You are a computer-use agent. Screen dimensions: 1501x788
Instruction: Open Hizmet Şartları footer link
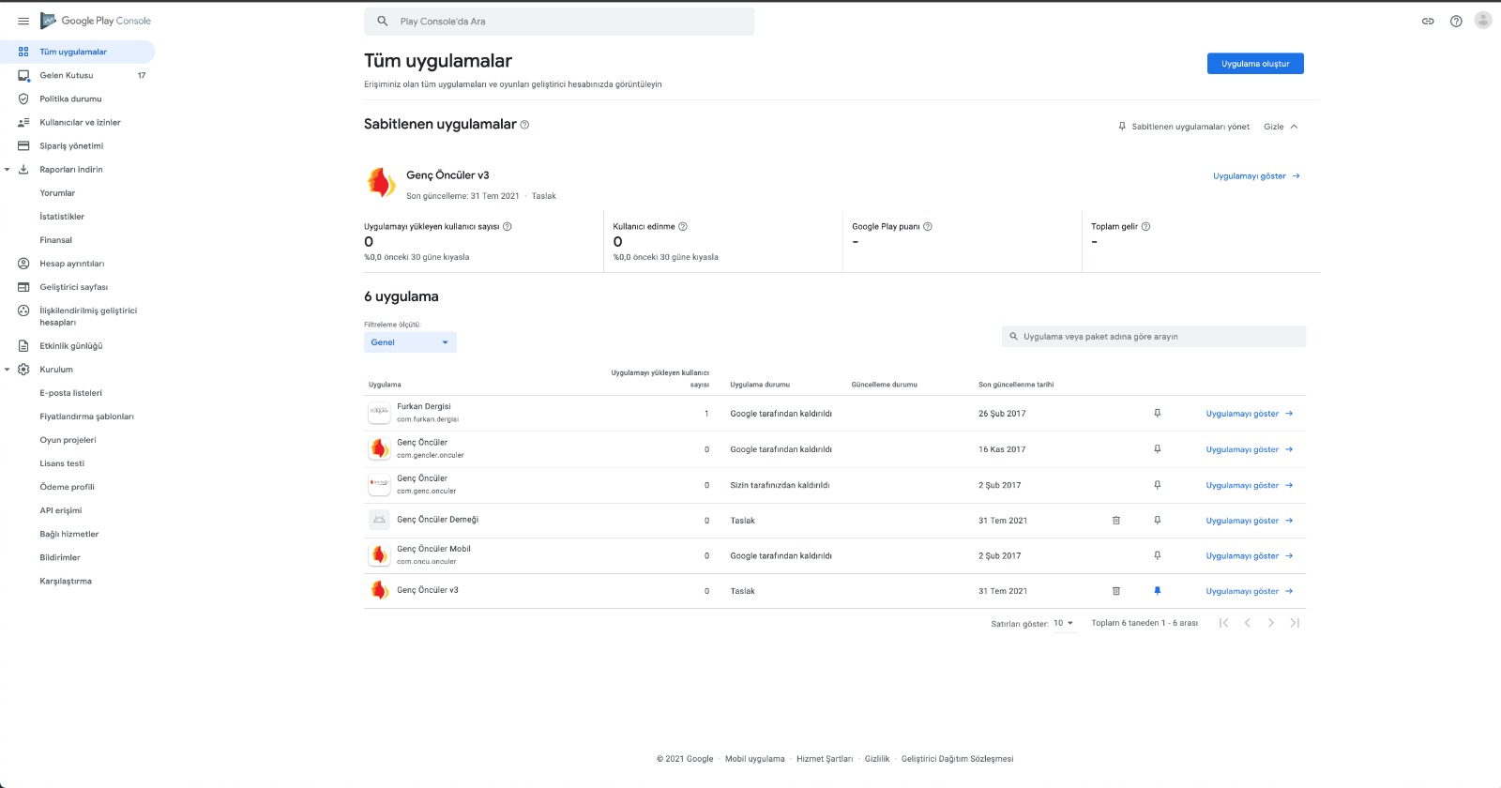click(825, 759)
